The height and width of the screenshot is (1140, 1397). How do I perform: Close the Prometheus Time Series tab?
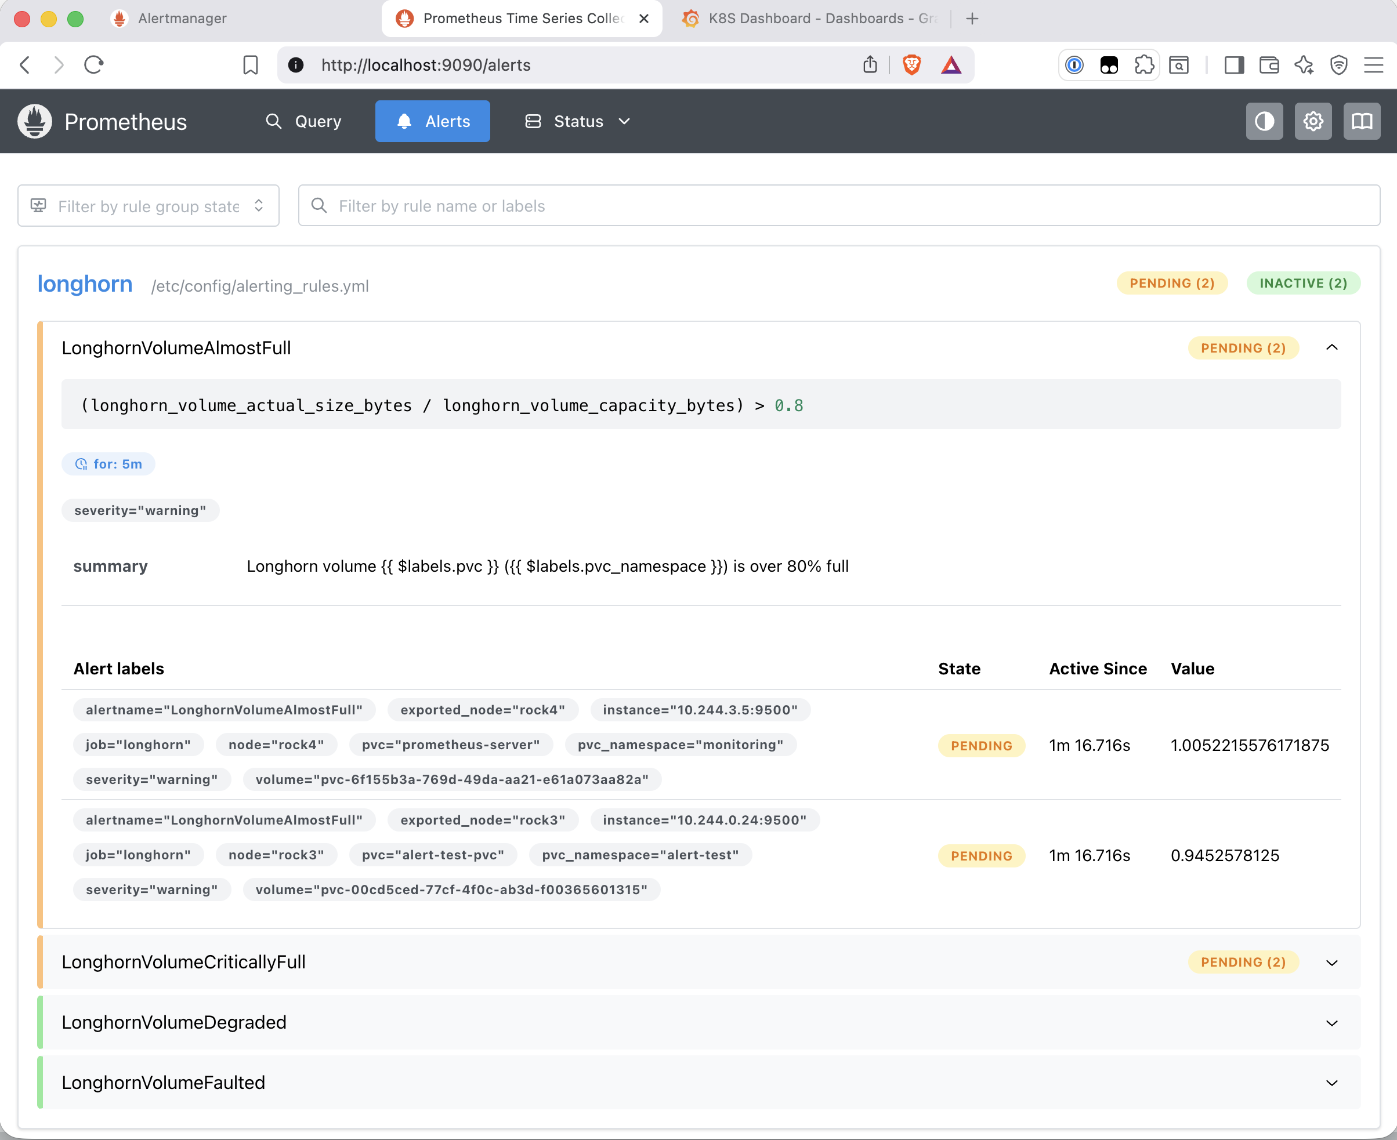coord(644,19)
